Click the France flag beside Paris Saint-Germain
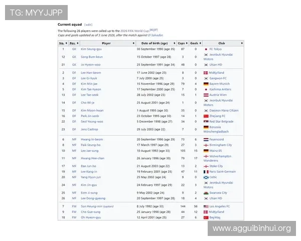The height and width of the screenshot is (241, 301). pyautogui.click(x=206, y=172)
